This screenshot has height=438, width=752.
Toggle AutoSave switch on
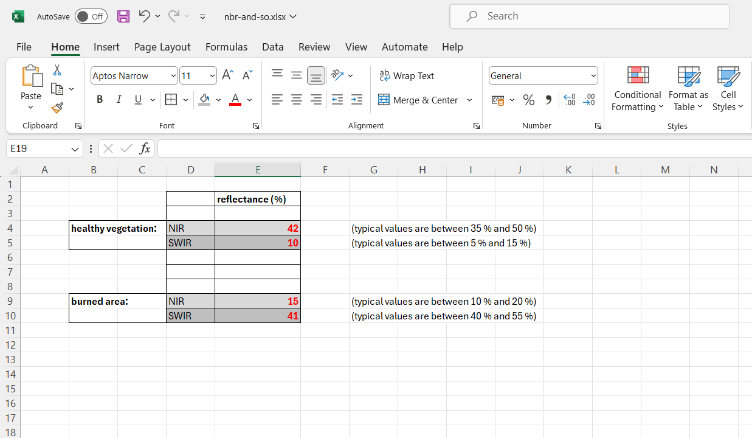[x=91, y=17]
